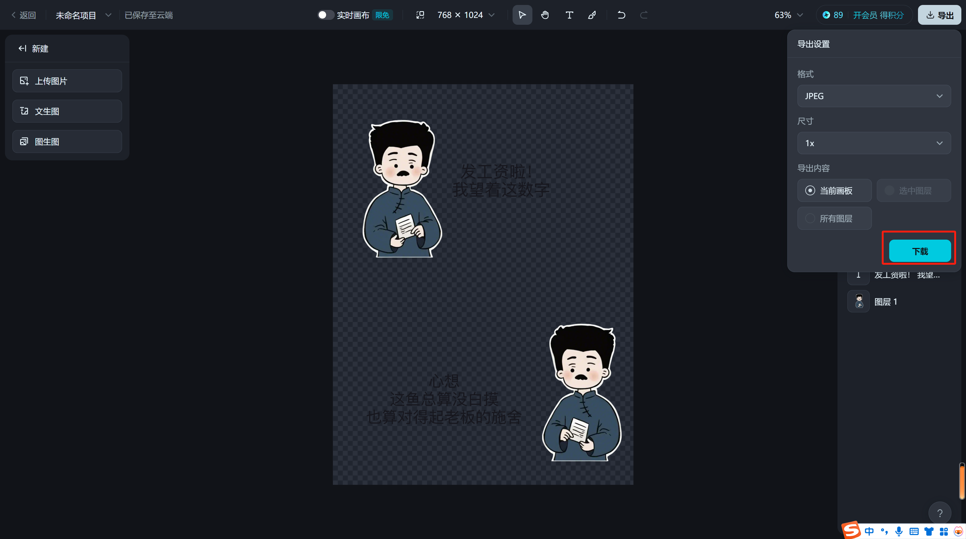Click the canvas resize icon
This screenshot has width=966, height=539.
pyautogui.click(x=420, y=15)
